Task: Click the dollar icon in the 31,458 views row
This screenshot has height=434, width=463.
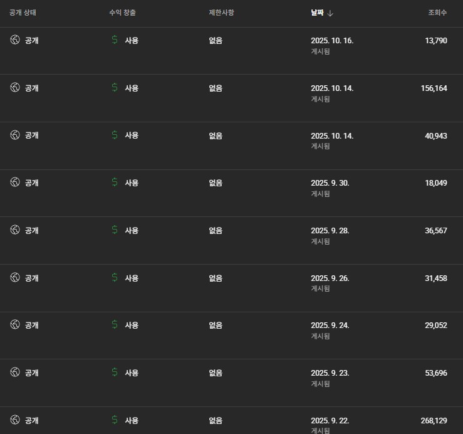Action: pos(115,277)
